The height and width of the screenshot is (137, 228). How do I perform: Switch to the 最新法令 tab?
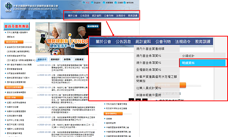click(42, 59)
